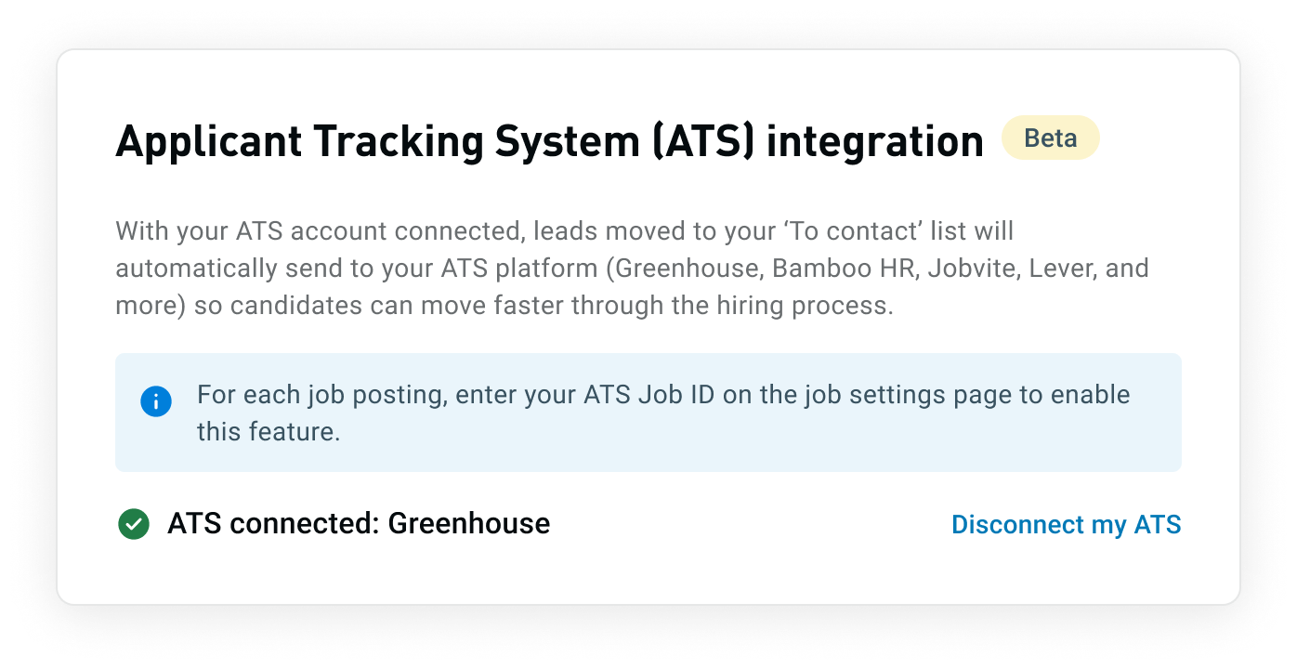Disconnect my ATS via the link
This screenshot has height=669, width=1297.
[1066, 525]
